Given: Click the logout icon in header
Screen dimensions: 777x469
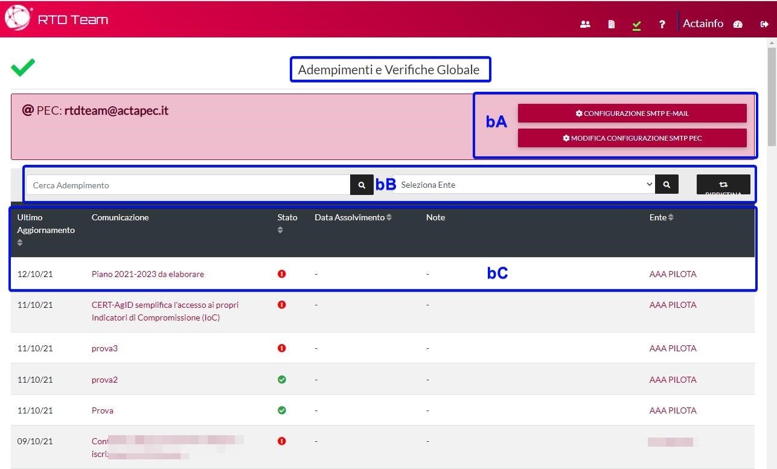Looking at the screenshot, I should pyautogui.click(x=764, y=25).
